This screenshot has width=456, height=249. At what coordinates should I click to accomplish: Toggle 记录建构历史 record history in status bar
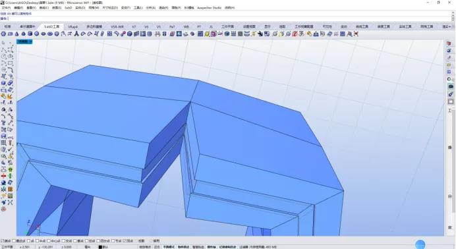[x=227, y=247]
